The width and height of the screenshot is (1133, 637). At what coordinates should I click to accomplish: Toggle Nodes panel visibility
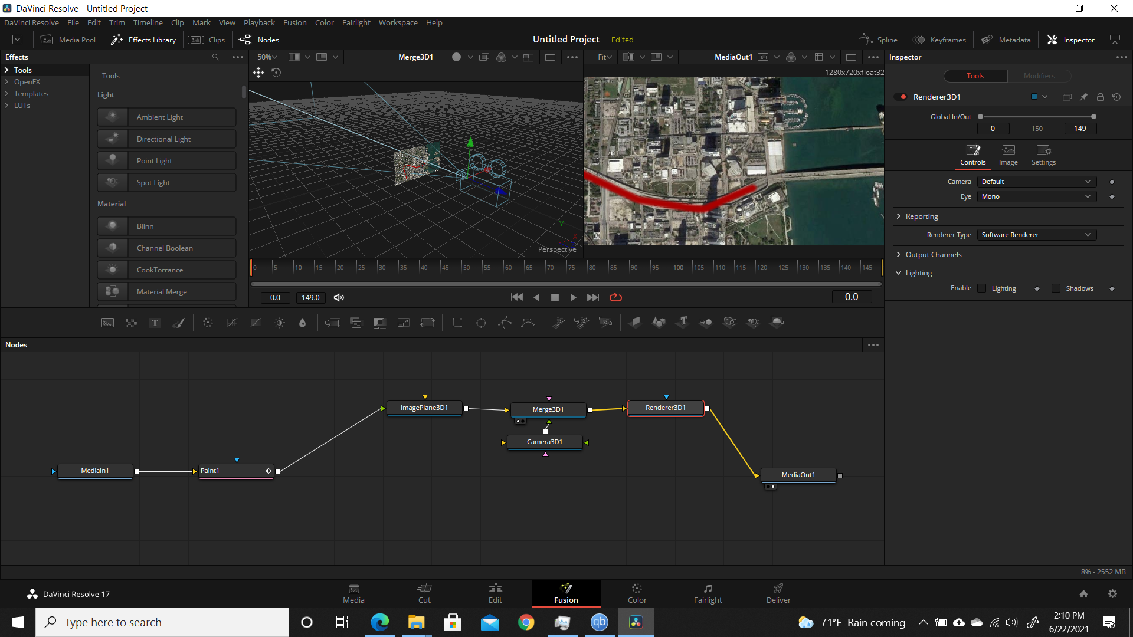click(x=259, y=40)
